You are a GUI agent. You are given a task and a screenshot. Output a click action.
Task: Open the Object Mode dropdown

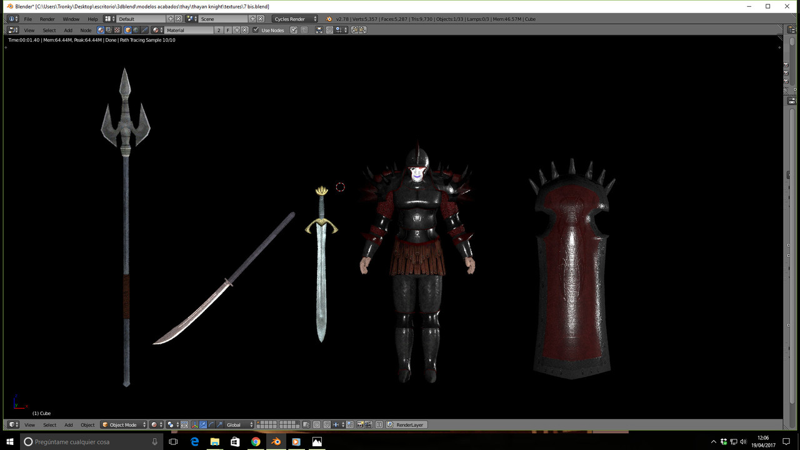point(124,425)
